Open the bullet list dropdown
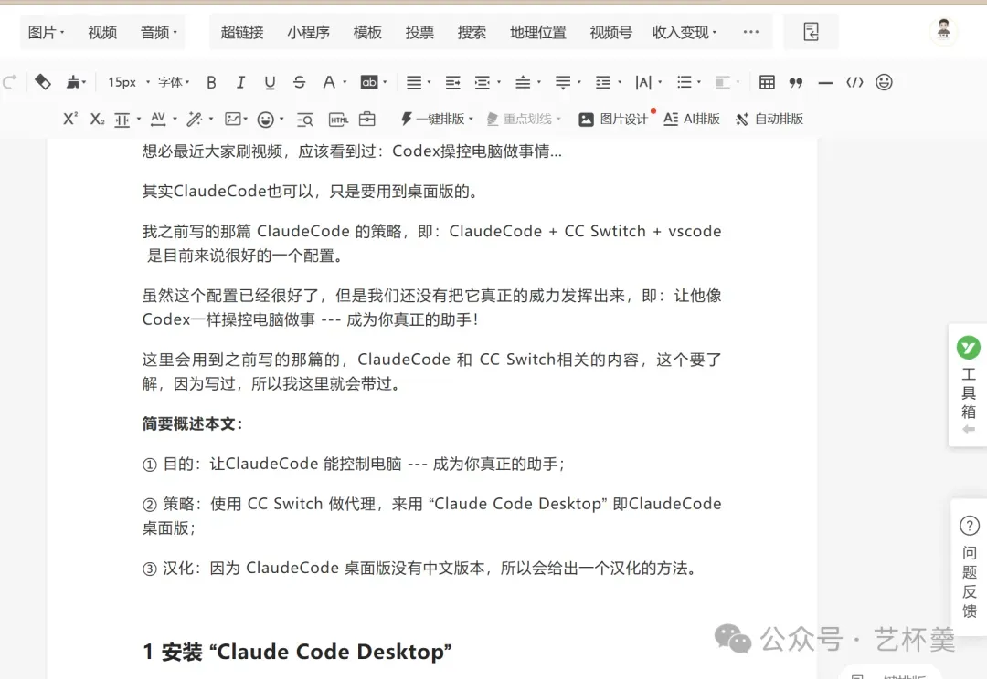Image resolution: width=987 pixels, height=679 pixels. pyautogui.click(x=688, y=82)
